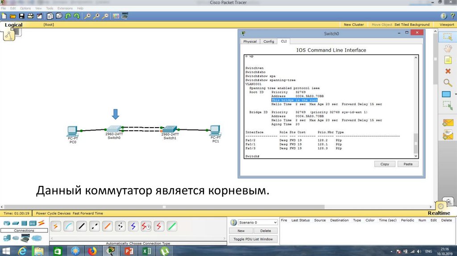Select the Copper Straight-Through cable icon

point(81,226)
